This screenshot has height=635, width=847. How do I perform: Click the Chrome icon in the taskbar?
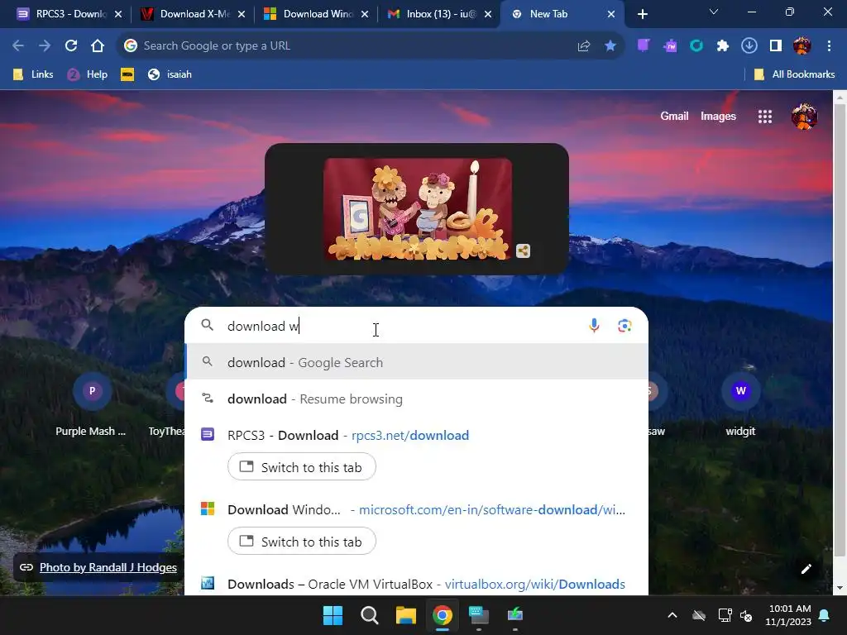click(442, 615)
